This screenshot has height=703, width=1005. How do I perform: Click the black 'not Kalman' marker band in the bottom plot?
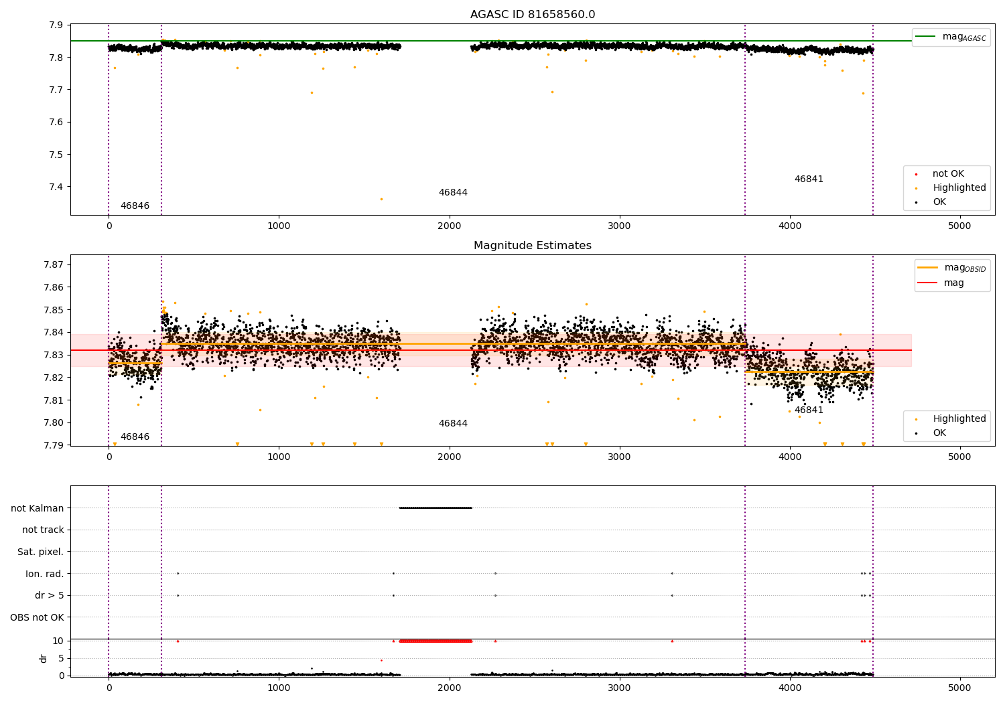pos(435,507)
